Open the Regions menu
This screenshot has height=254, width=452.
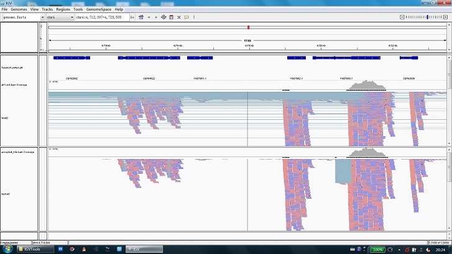click(x=63, y=9)
